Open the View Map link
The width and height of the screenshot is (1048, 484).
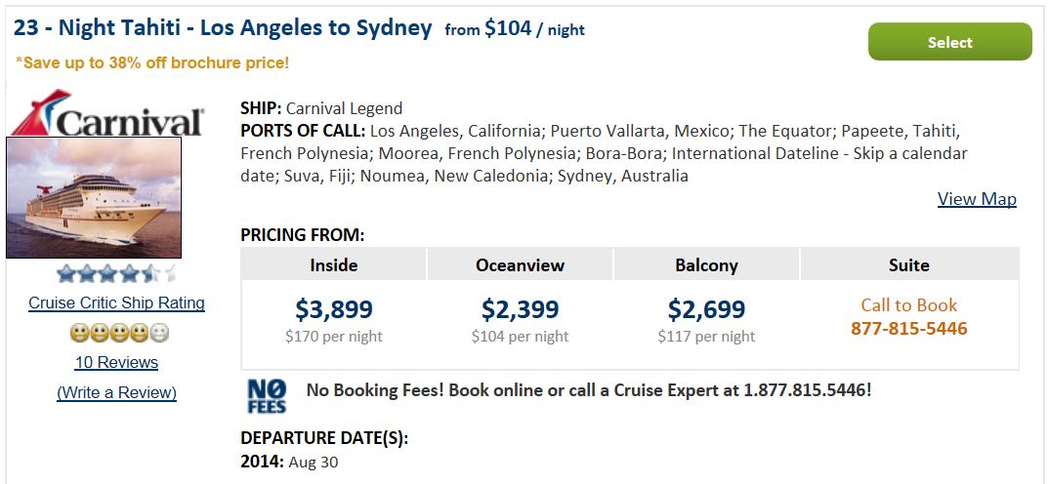977,199
